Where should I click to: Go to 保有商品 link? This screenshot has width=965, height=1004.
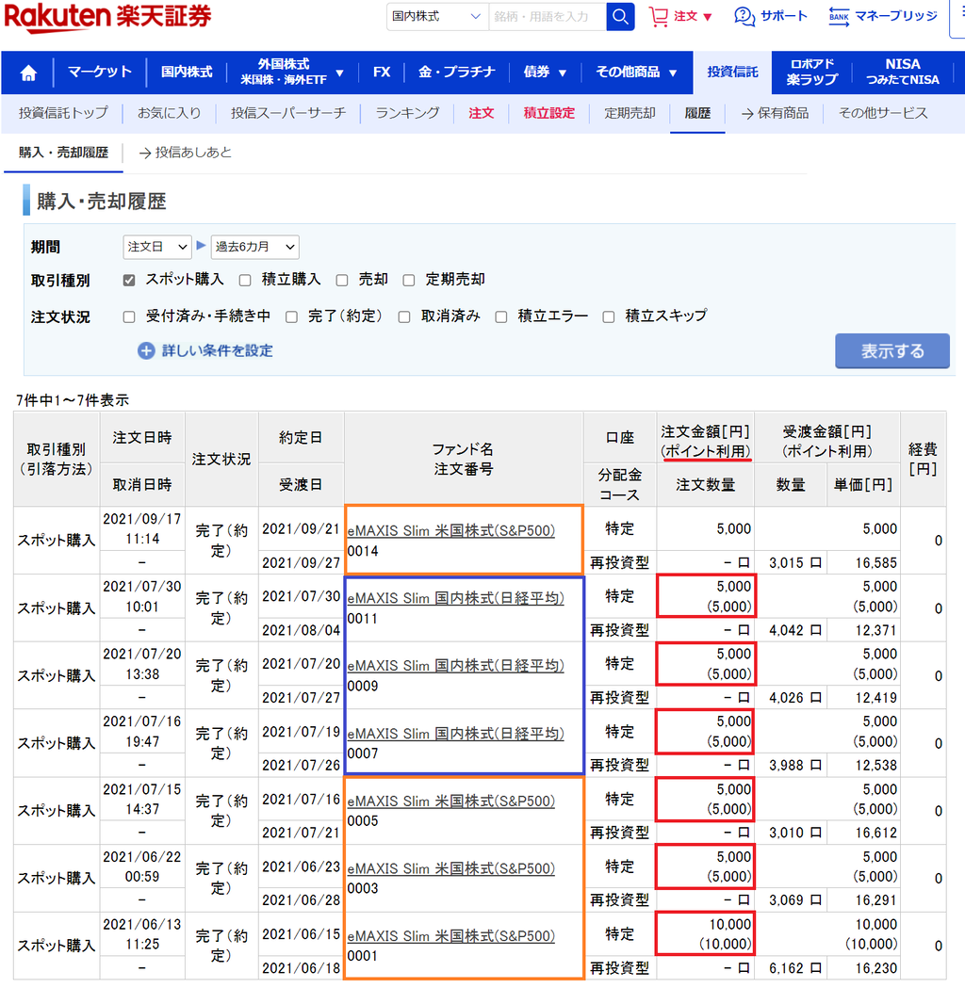pyautogui.click(x=775, y=113)
